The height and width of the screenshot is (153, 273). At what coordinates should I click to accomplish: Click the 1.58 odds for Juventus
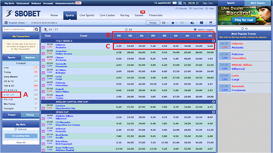tap(119, 52)
